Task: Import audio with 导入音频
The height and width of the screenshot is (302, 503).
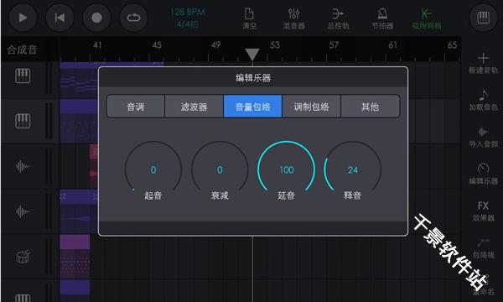Action: pos(483,138)
